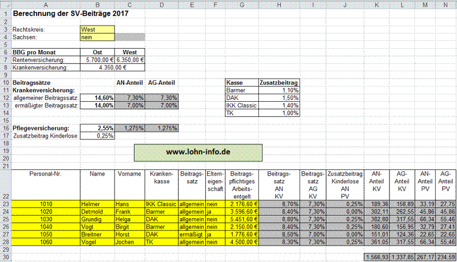The height and width of the screenshot is (262, 457).
Task: Click the value 6.350,00 € for West
Action: [x=130, y=60]
